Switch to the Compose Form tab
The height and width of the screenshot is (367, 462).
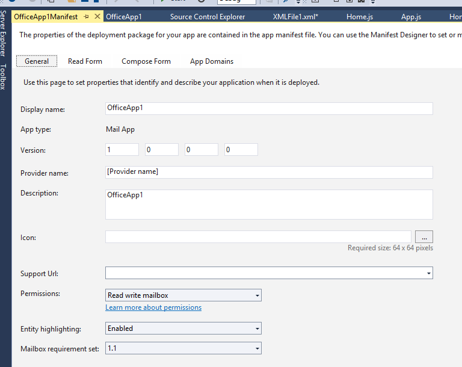point(146,61)
